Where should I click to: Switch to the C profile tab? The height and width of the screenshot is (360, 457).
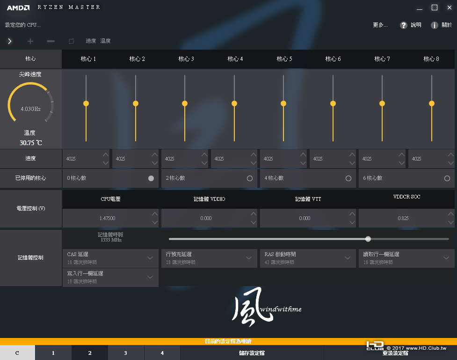17,353
